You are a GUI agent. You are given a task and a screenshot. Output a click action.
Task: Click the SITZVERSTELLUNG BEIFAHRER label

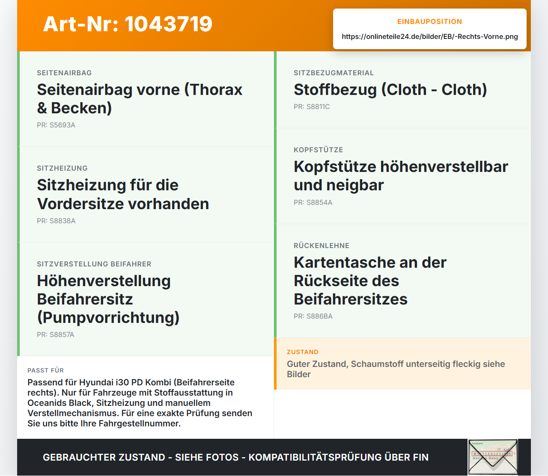point(94,264)
